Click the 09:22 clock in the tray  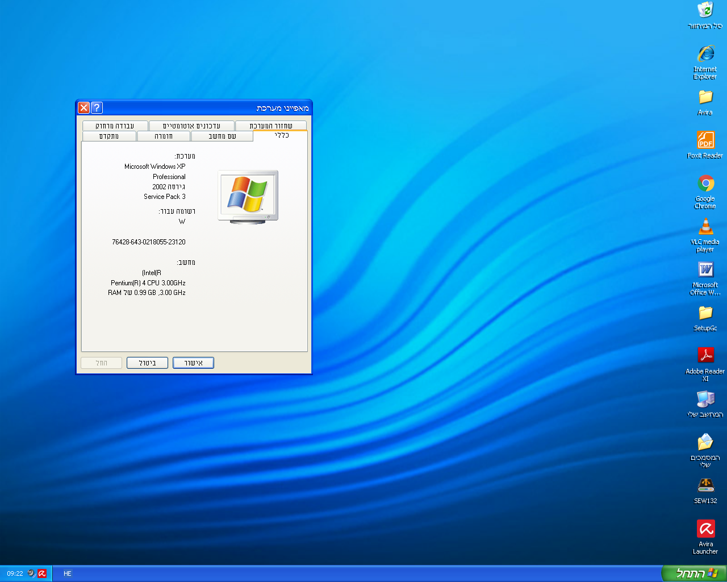tap(15, 573)
